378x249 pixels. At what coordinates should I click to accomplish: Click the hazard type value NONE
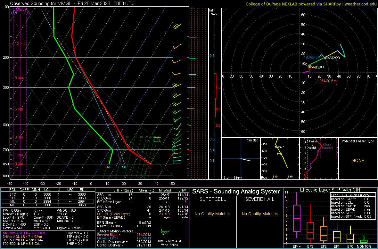click(358, 161)
